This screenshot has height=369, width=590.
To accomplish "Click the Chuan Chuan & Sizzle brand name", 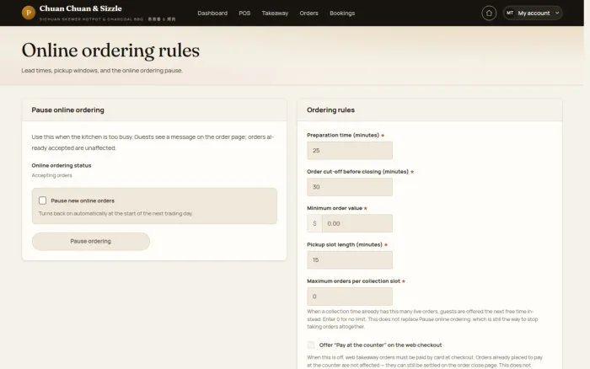I will pyautogui.click(x=81, y=8).
